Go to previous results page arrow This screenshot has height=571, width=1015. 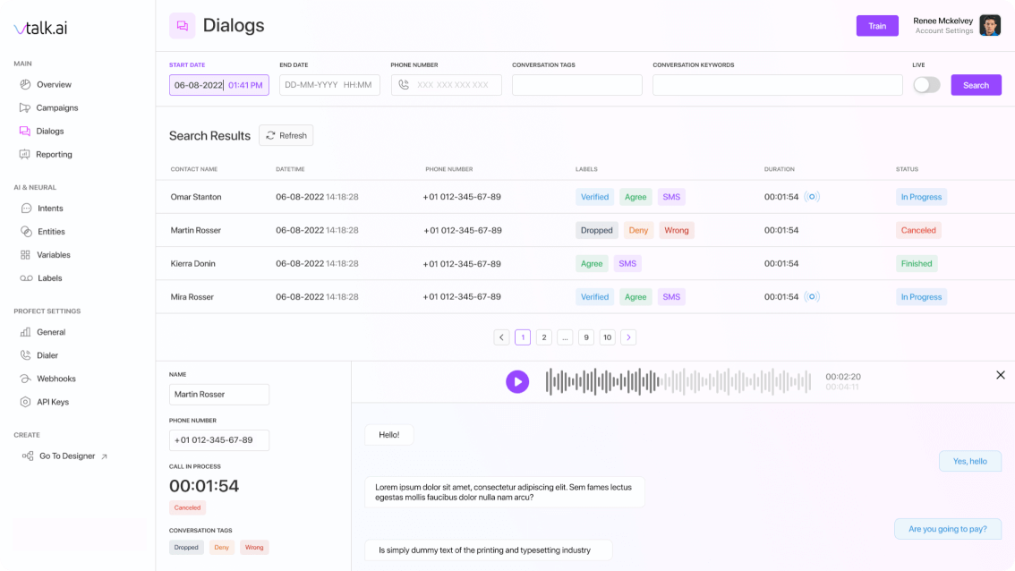pos(501,337)
